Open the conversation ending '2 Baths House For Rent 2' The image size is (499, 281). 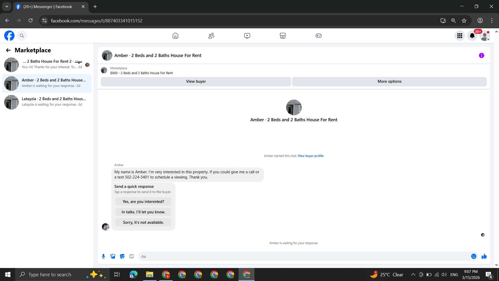47,65
